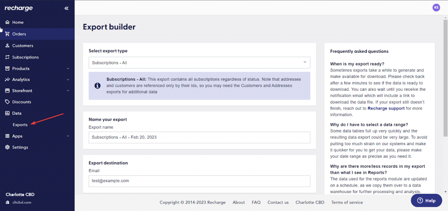
Task: Click the Email destination input field
Action: (x=199, y=181)
